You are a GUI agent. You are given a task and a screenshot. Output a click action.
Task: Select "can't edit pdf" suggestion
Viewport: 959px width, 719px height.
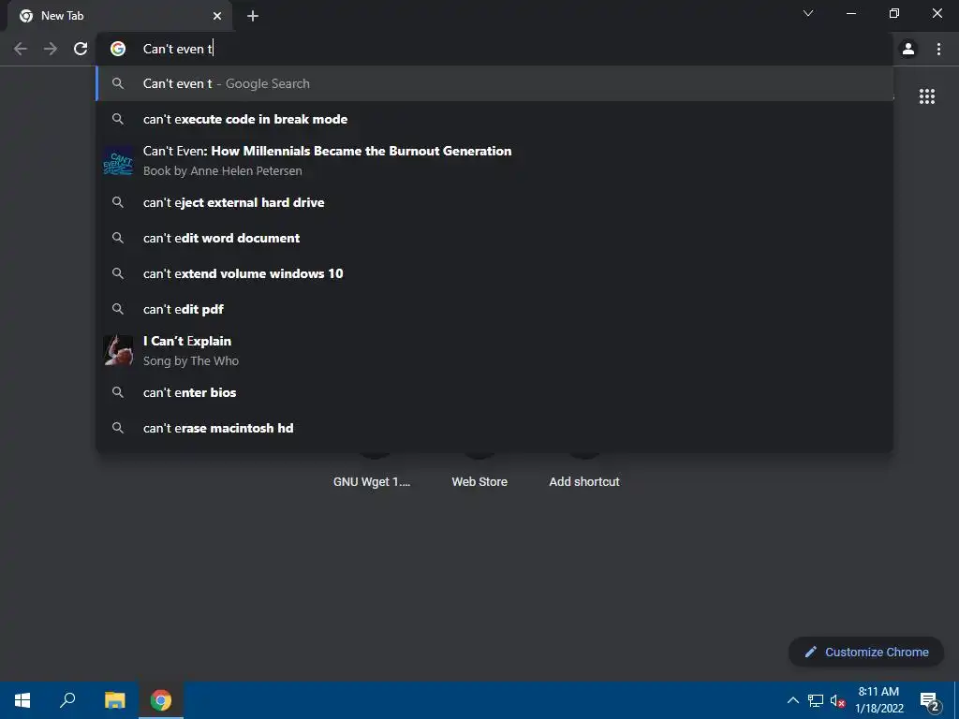(494, 309)
